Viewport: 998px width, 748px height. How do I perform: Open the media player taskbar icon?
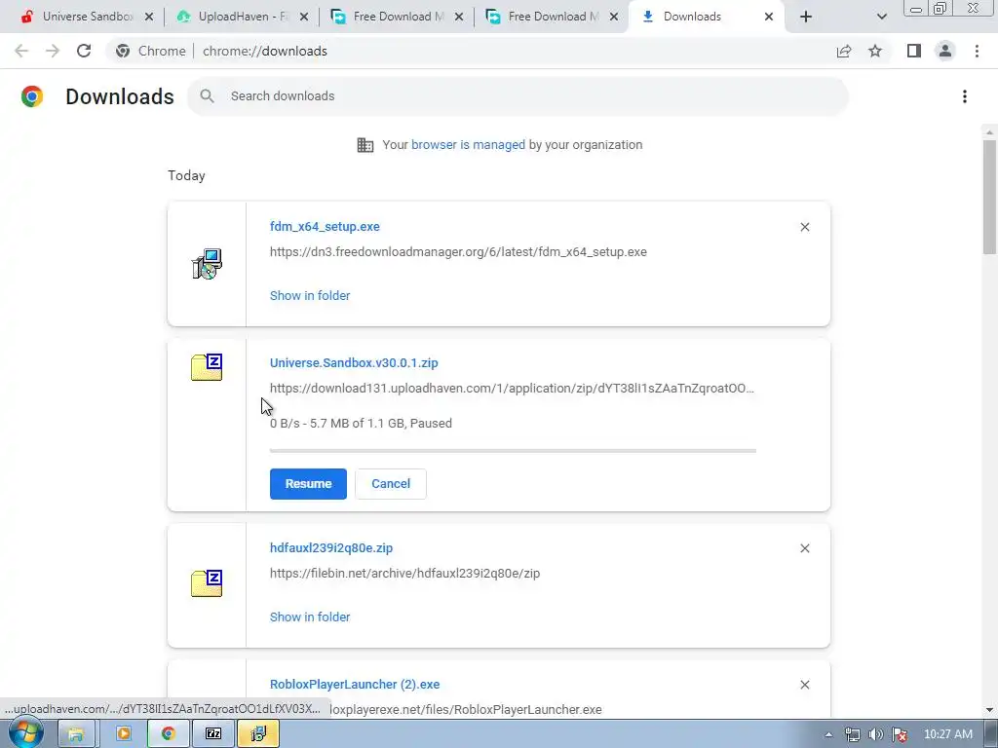(123, 734)
